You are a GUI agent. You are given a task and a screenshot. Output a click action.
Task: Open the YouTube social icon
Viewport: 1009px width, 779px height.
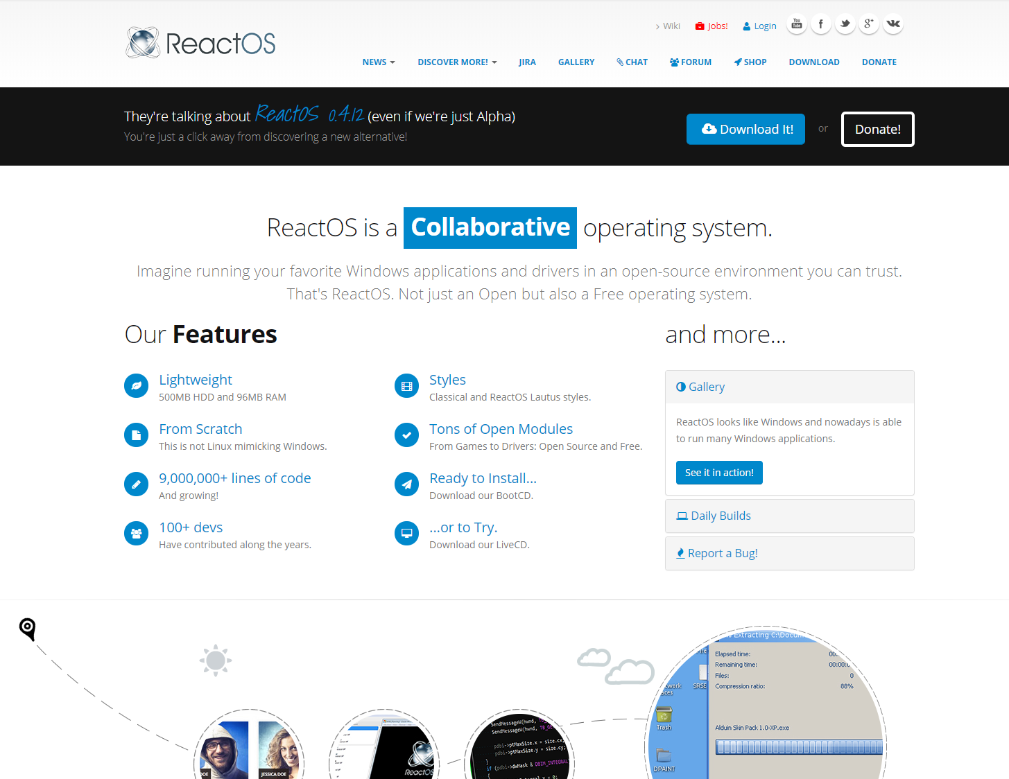[797, 24]
